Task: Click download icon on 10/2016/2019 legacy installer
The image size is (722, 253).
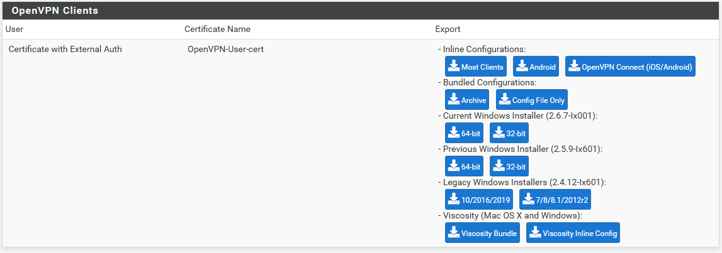Action: click(454, 199)
